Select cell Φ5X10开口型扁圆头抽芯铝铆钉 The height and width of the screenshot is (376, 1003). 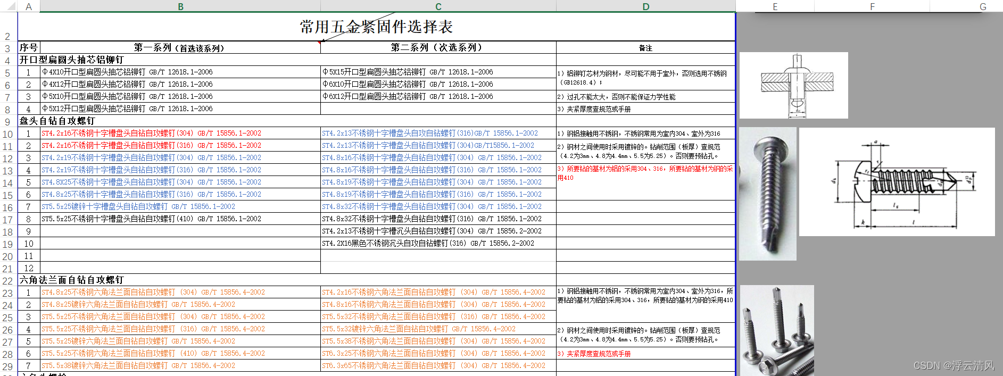pyautogui.click(x=180, y=96)
